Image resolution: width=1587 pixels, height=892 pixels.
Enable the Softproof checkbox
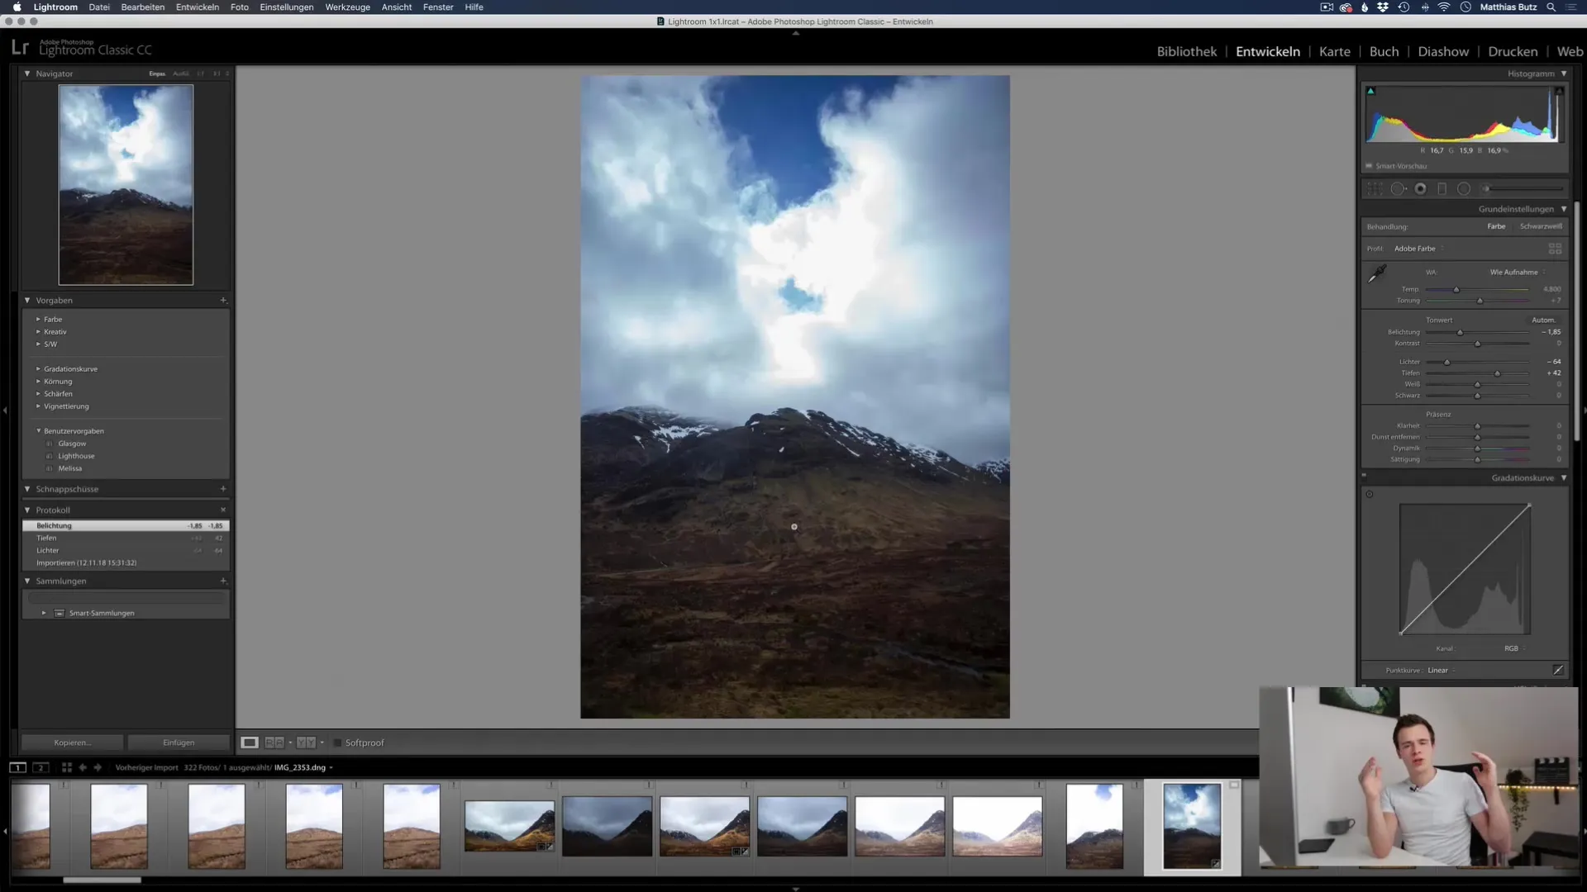pos(337,743)
